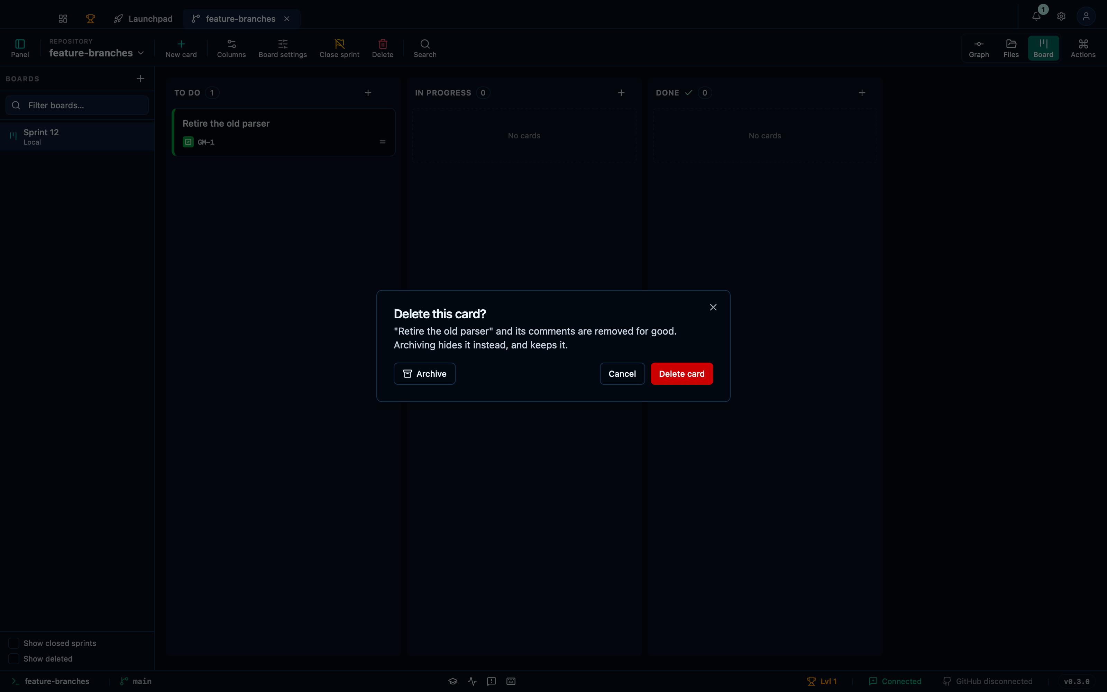Click the Archive button in the dialog

click(x=424, y=373)
